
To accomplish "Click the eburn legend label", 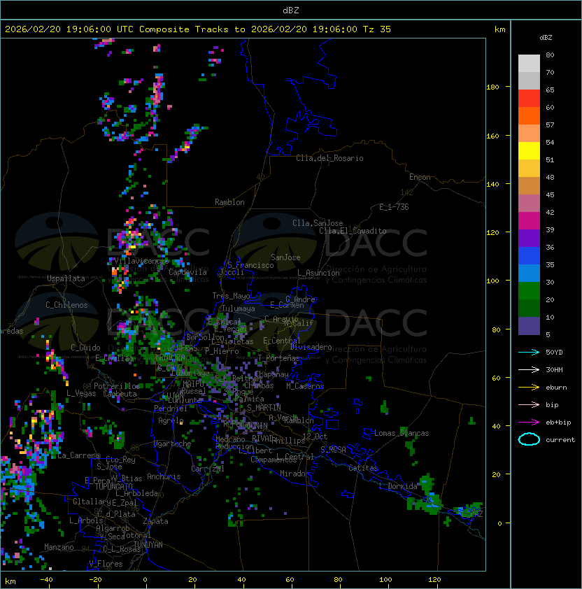I will pyautogui.click(x=556, y=388).
